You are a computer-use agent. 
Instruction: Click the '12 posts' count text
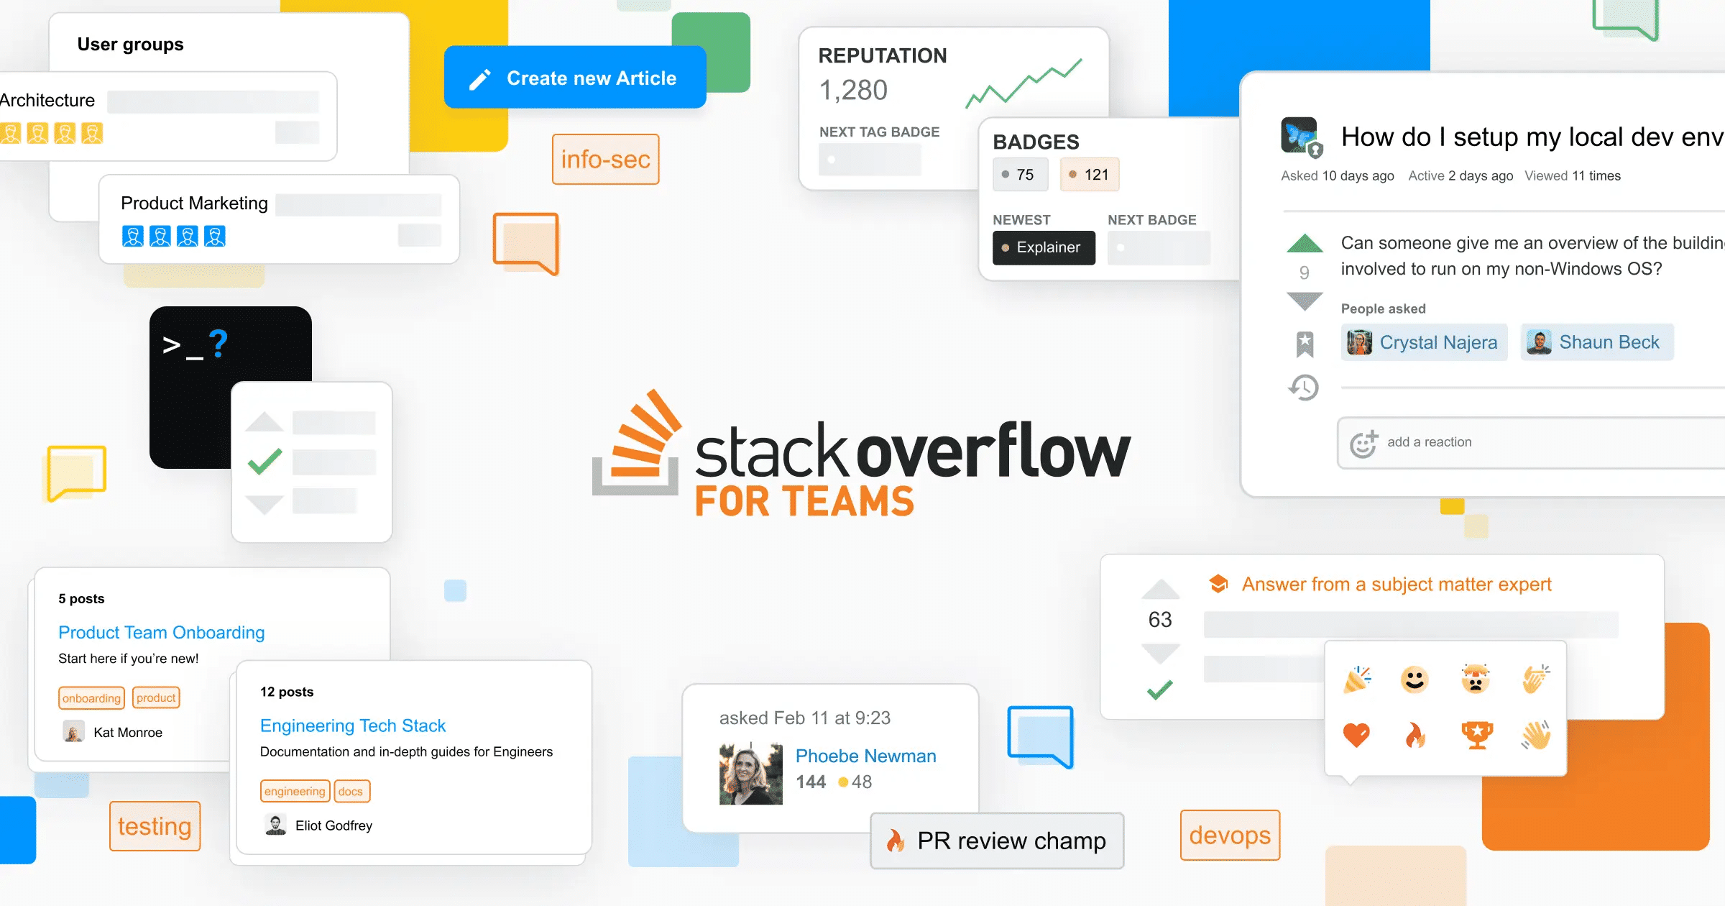287,692
